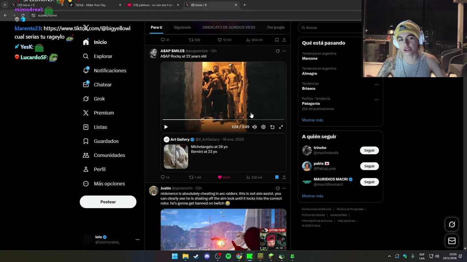Open more options on Justin's post
This screenshot has height=262, width=467.
coord(284,188)
